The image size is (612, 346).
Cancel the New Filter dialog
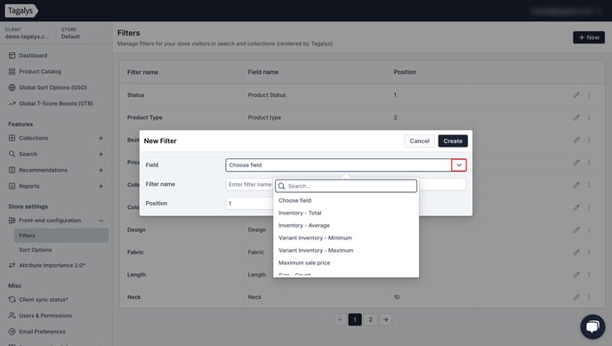419,141
